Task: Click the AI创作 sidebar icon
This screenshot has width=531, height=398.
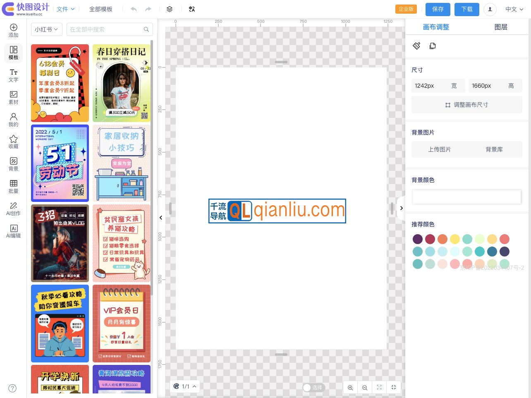Action: [x=13, y=209]
